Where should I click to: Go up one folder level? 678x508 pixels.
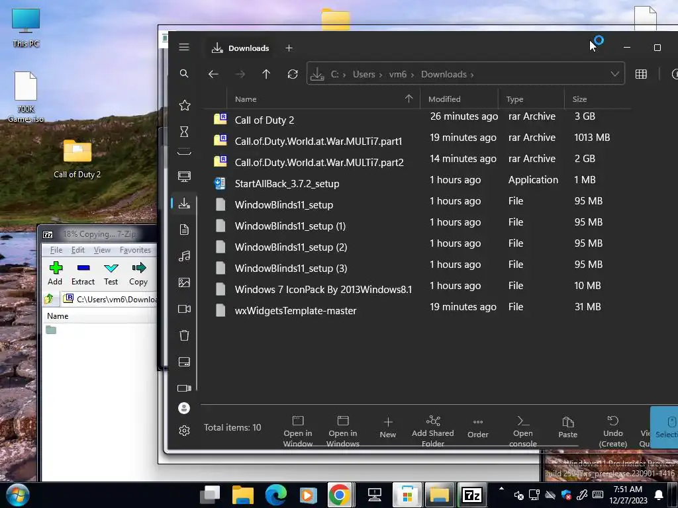coord(266,74)
